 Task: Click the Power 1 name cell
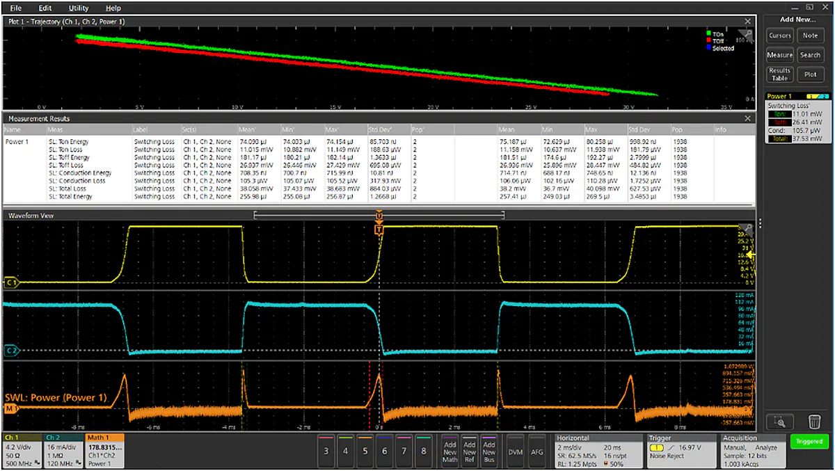pyautogui.click(x=17, y=142)
